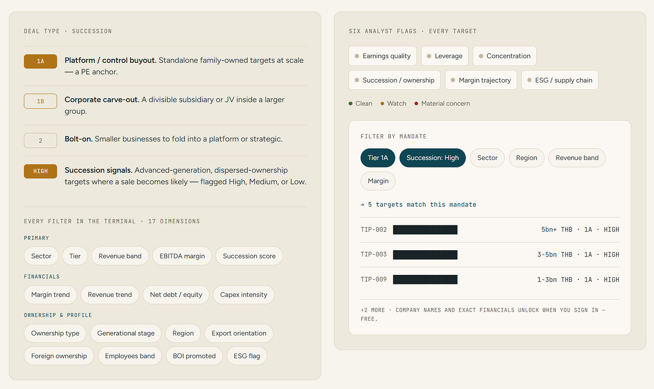This screenshot has height=389, width=654.
Task: Click the Earnings quality analyst flag
Action: tap(383, 56)
